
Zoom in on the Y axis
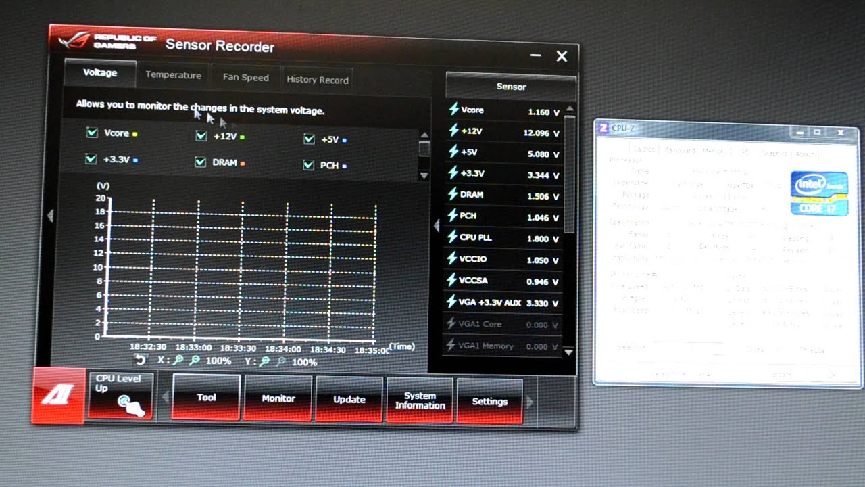[x=265, y=362]
